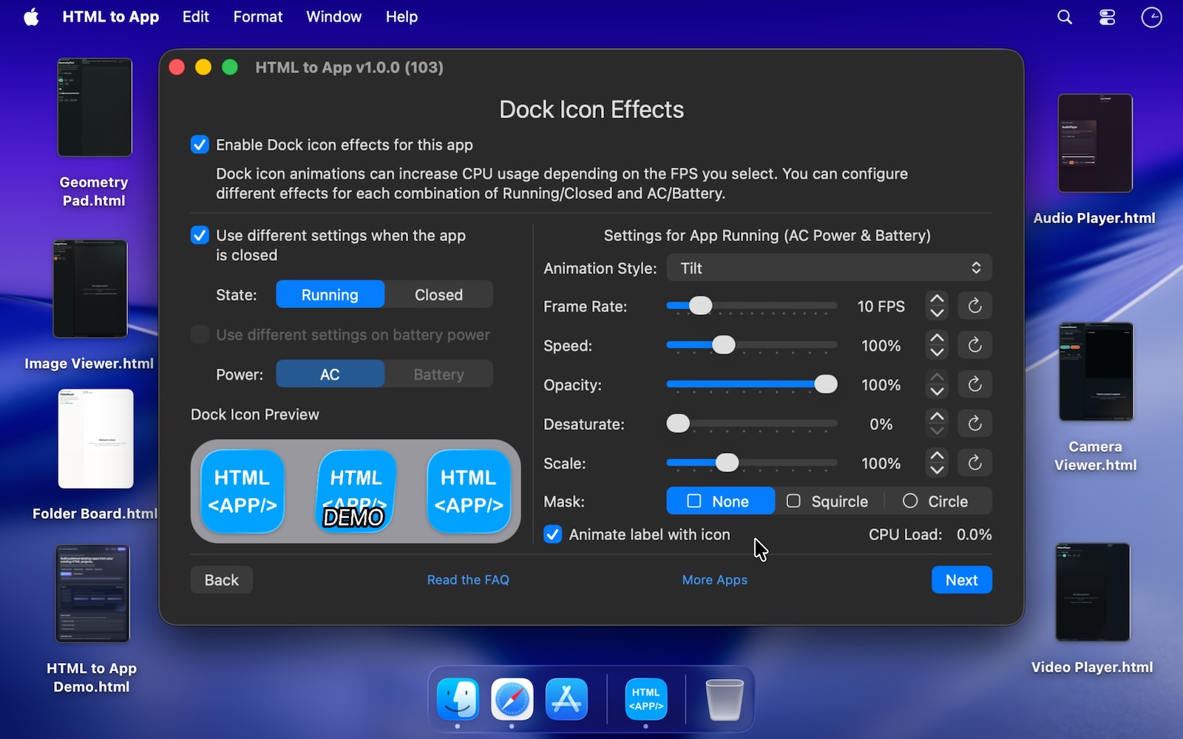This screenshot has height=739, width=1183.
Task: Switch State to Closed
Action: [438, 295]
